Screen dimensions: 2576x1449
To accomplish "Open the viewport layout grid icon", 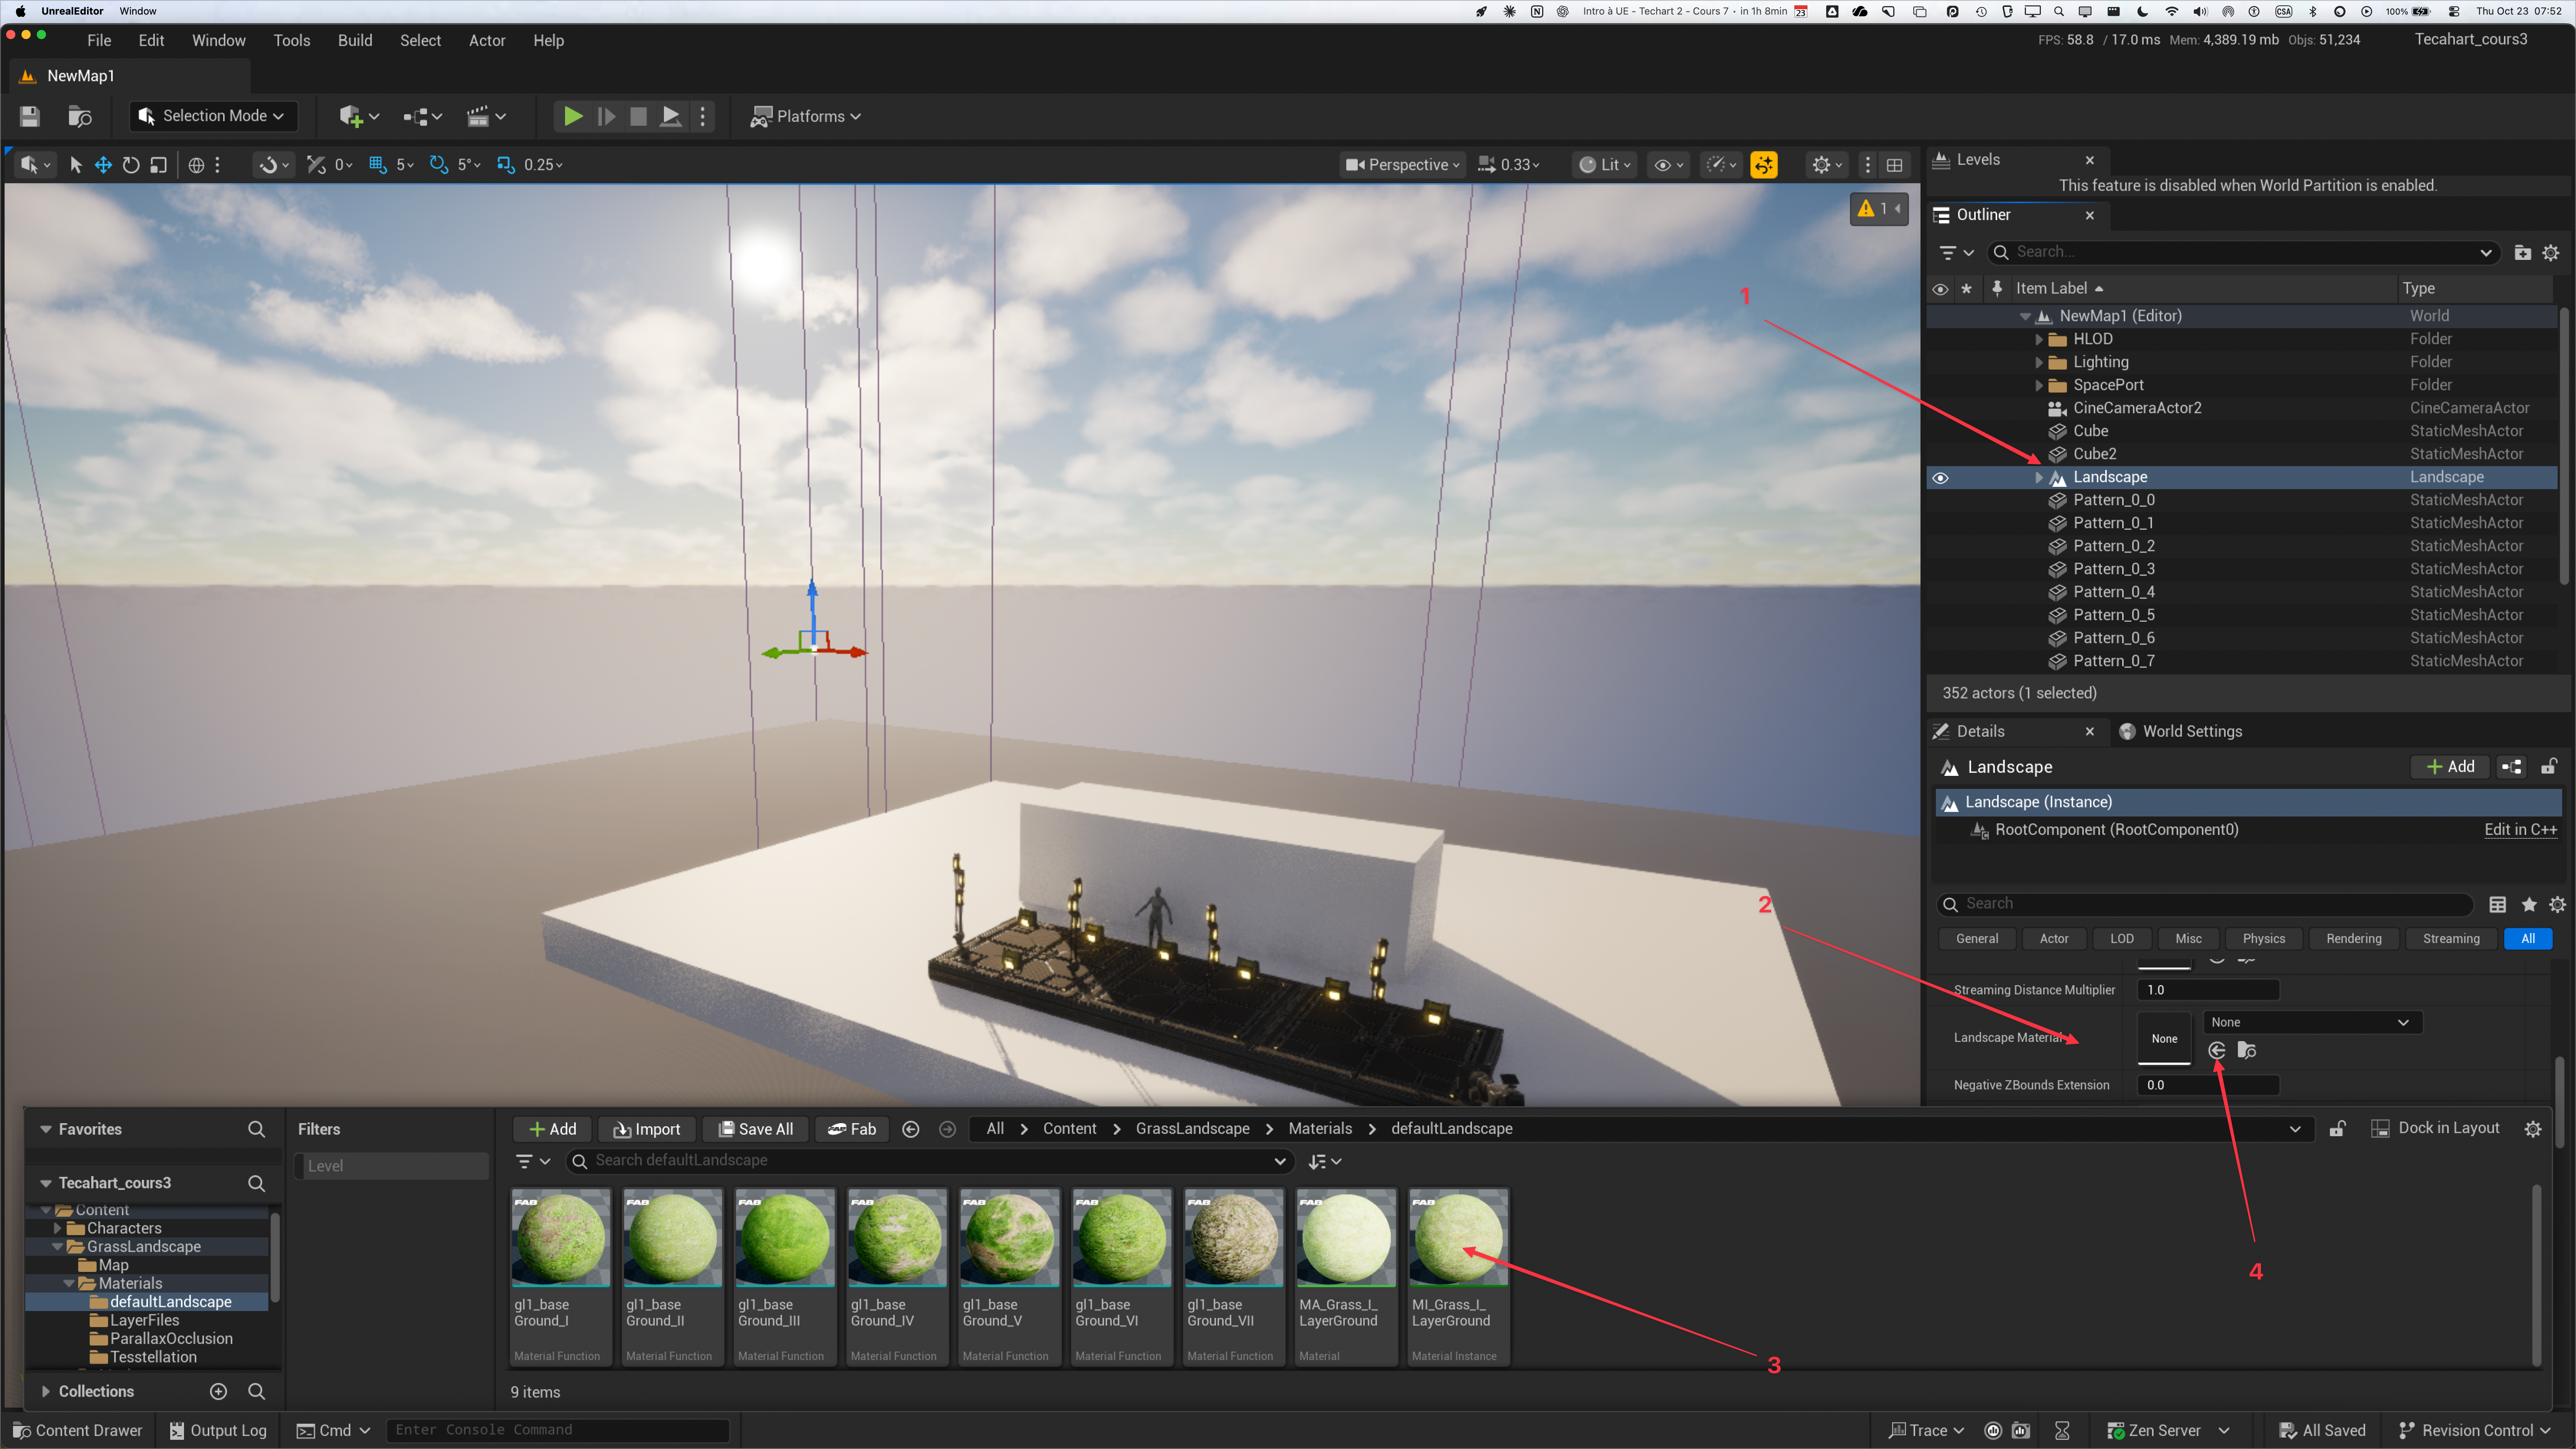I will tap(1894, 165).
